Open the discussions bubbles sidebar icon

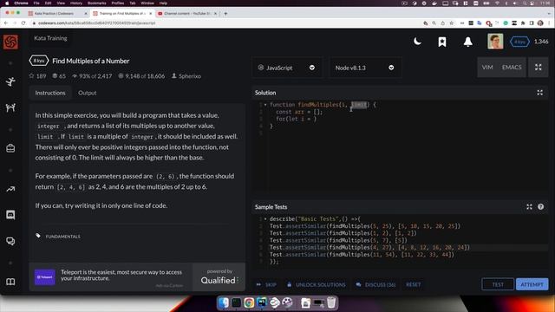click(x=10, y=241)
